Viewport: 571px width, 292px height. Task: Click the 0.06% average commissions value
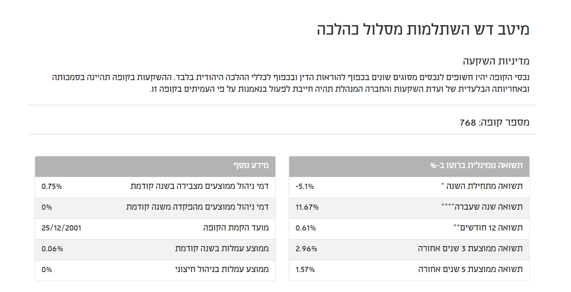52,249
